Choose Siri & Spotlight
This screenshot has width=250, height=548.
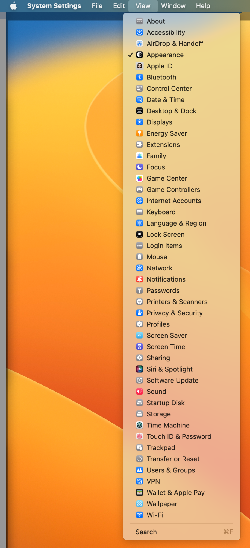point(182,369)
